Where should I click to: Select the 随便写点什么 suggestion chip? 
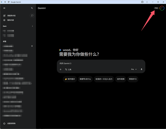[x=85, y=79]
